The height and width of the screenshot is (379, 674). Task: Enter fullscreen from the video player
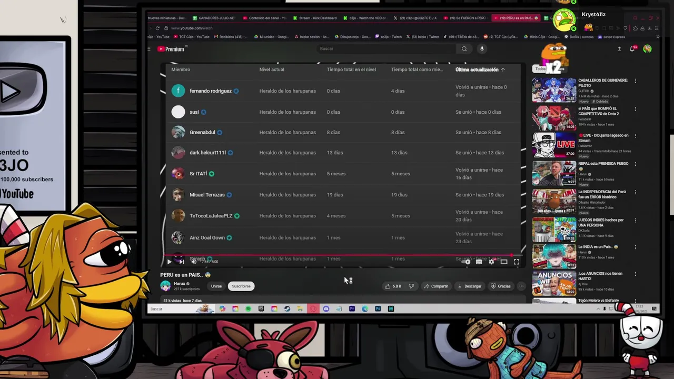click(x=517, y=262)
